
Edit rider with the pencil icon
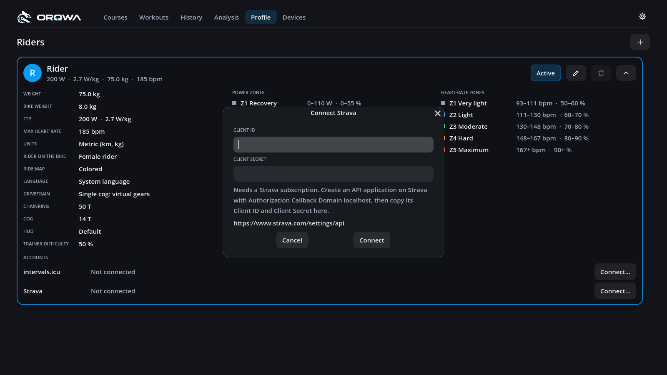(576, 73)
